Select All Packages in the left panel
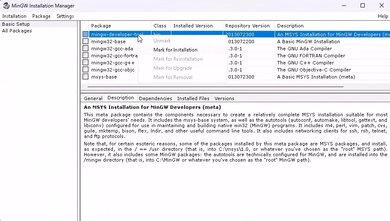The image size is (390, 221). click(x=17, y=31)
